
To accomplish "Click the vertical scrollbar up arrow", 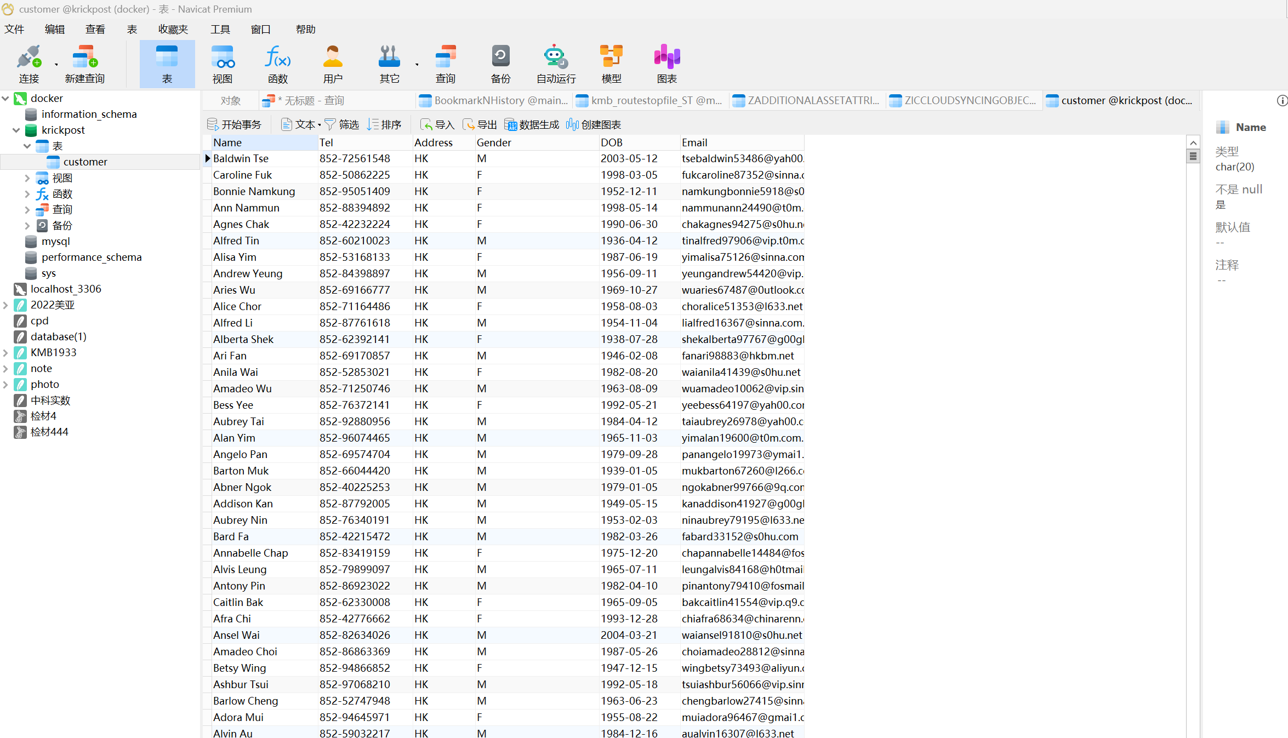I will click(x=1193, y=142).
